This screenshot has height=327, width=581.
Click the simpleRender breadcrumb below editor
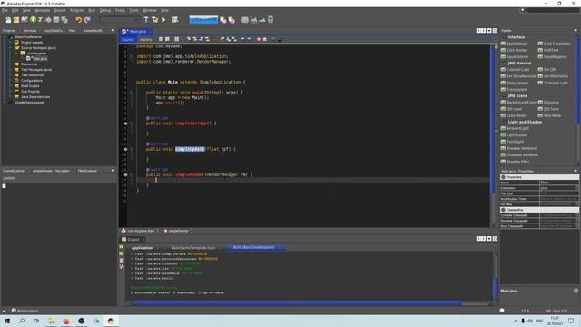point(178,231)
